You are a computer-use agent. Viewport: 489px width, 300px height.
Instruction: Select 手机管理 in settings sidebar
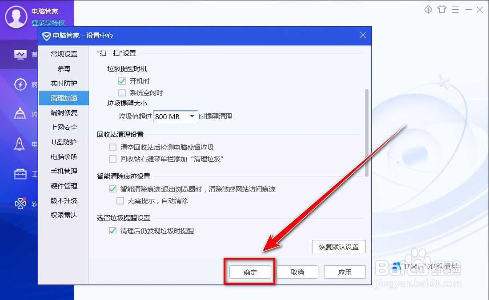64,171
